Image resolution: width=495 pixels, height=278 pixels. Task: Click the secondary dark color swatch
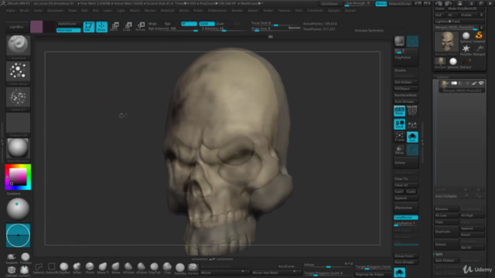click(x=49, y=26)
